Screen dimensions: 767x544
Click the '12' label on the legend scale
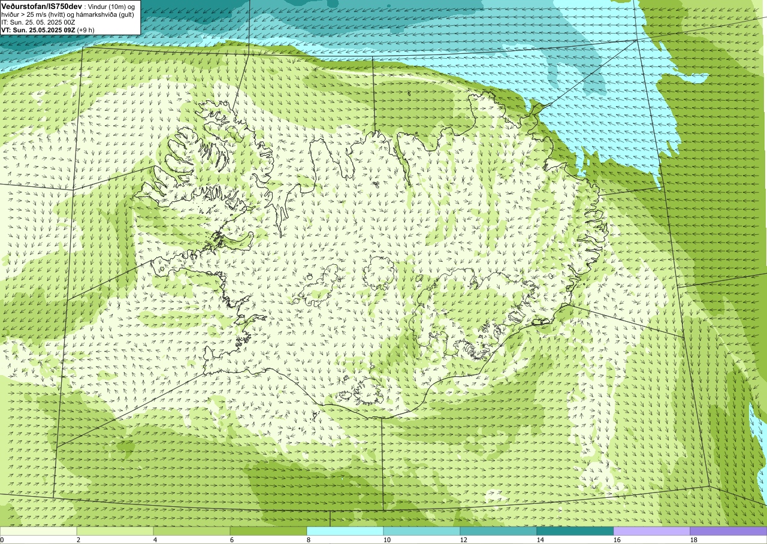[x=464, y=540]
